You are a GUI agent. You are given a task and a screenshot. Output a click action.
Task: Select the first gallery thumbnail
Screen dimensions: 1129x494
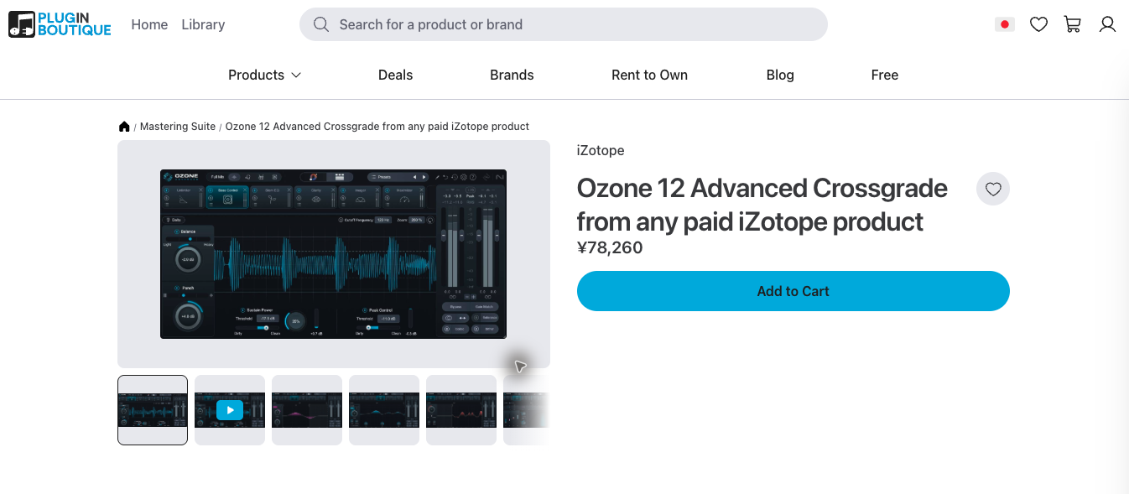pos(153,410)
